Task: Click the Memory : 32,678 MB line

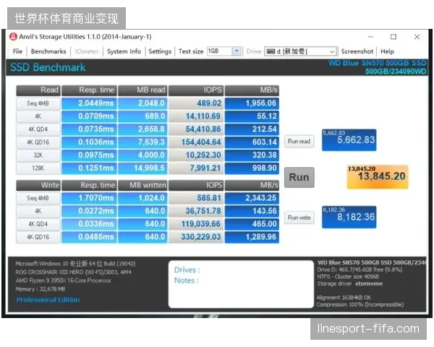Action: pyautogui.click(x=41, y=289)
